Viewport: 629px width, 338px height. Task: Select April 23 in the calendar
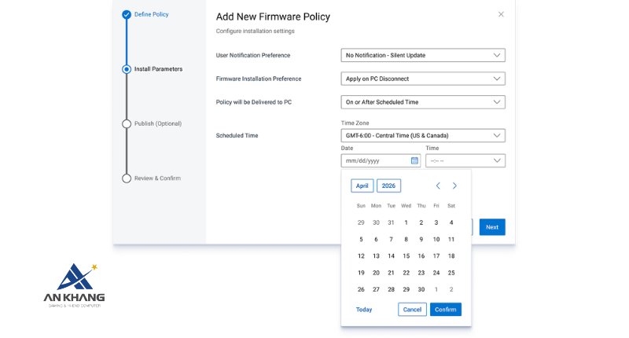click(x=421, y=273)
